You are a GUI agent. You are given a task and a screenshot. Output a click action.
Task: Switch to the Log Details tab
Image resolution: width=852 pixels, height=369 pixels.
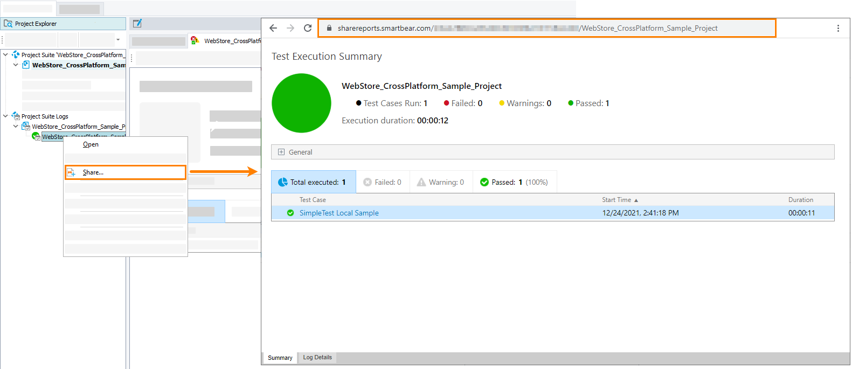[317, 357]
